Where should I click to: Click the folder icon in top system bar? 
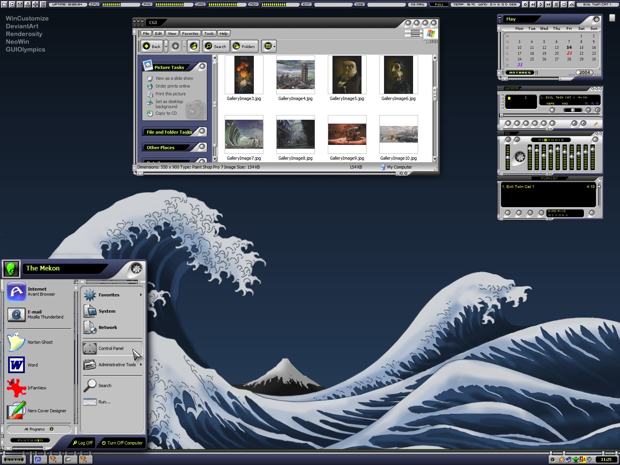[4, 4]
